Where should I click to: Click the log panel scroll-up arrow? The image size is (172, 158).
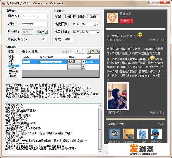[100, 106]
